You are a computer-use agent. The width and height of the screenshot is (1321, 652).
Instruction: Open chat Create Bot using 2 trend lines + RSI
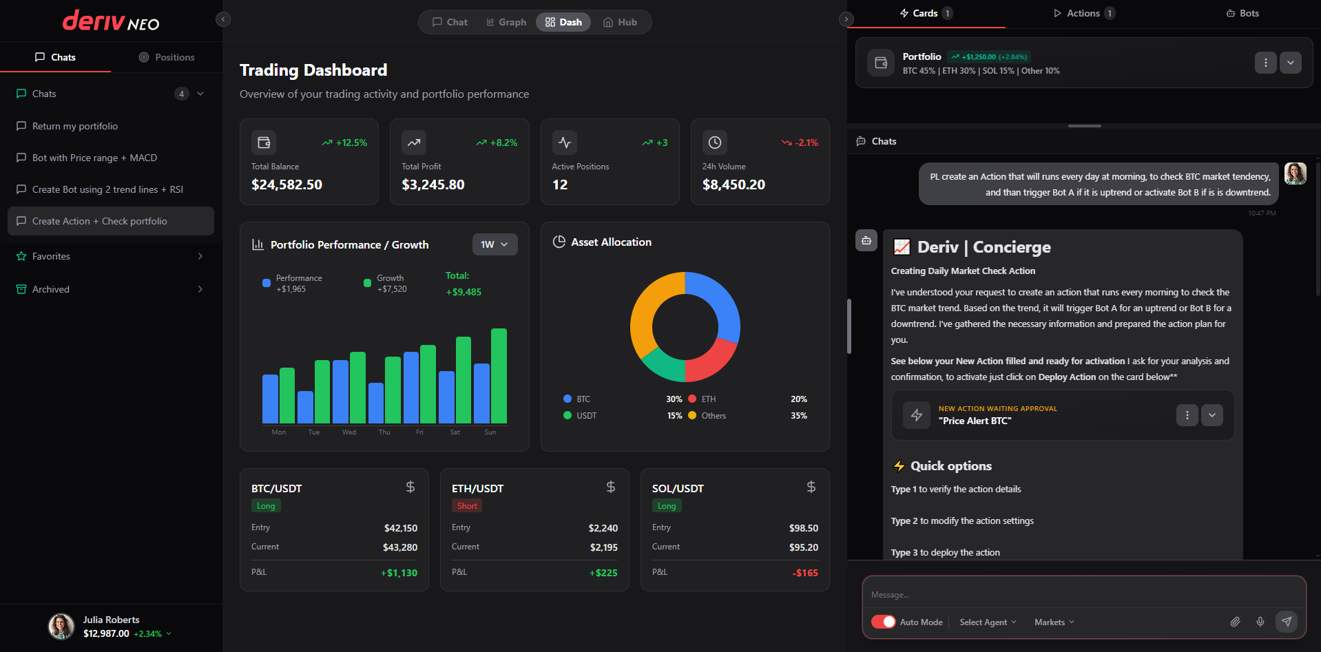tap(111, 189)
